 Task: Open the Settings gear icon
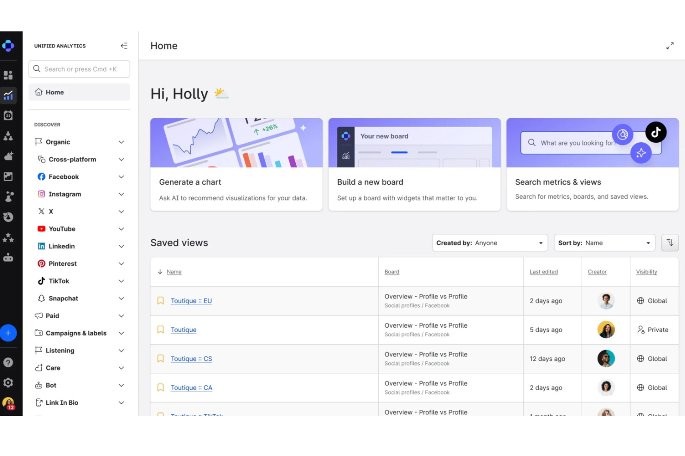(8, 383)
